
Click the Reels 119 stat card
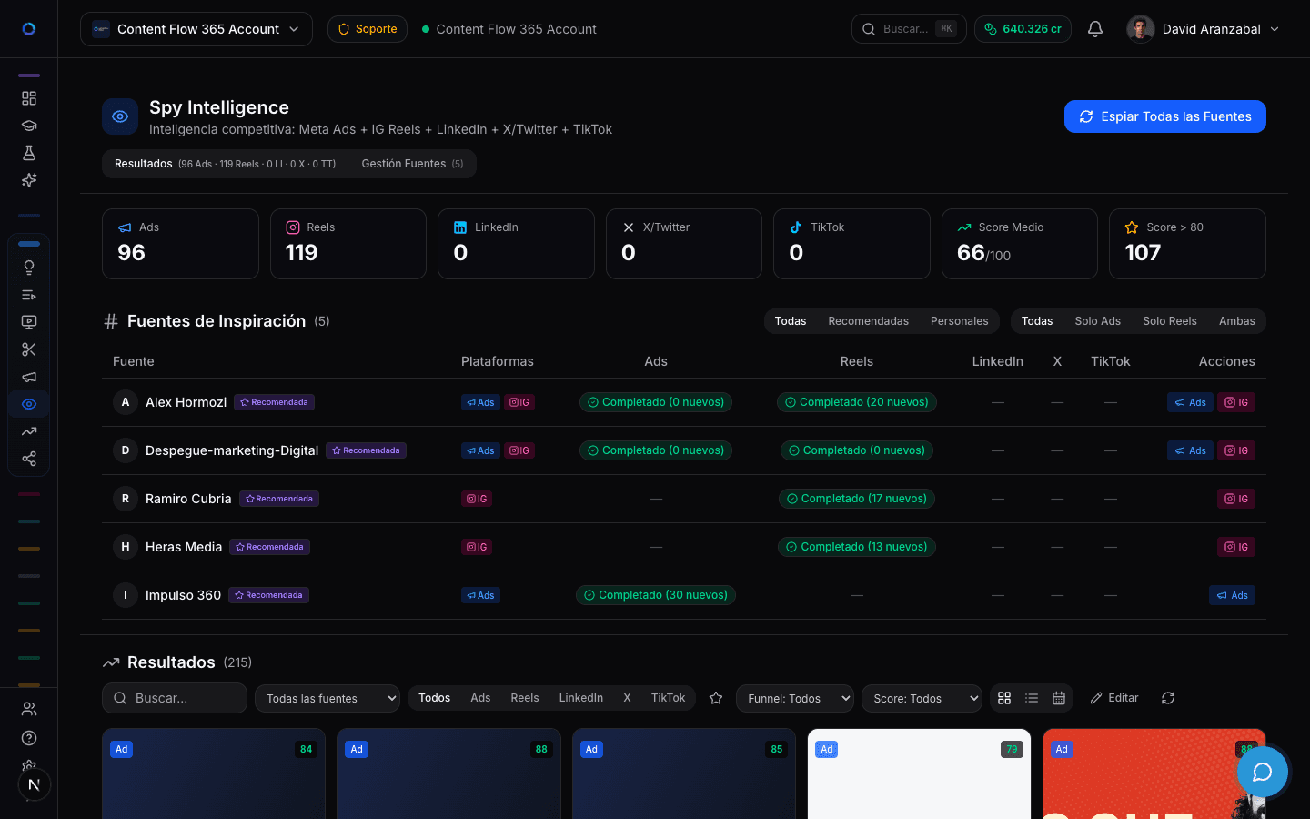[x=348, y=244]
